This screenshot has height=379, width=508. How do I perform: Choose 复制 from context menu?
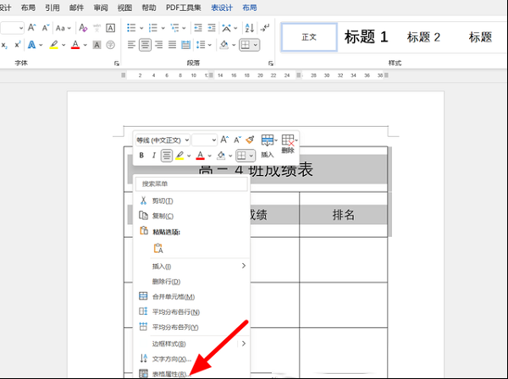point(192,216)
